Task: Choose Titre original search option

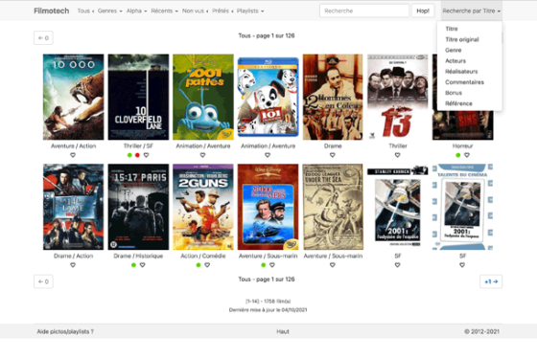Action: (x=462, y=39)
